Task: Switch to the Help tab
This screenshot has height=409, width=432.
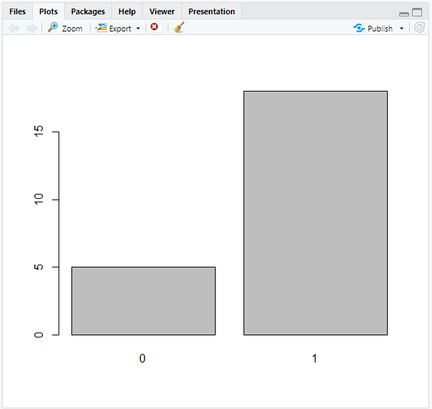Action: [x=127, y=11]
